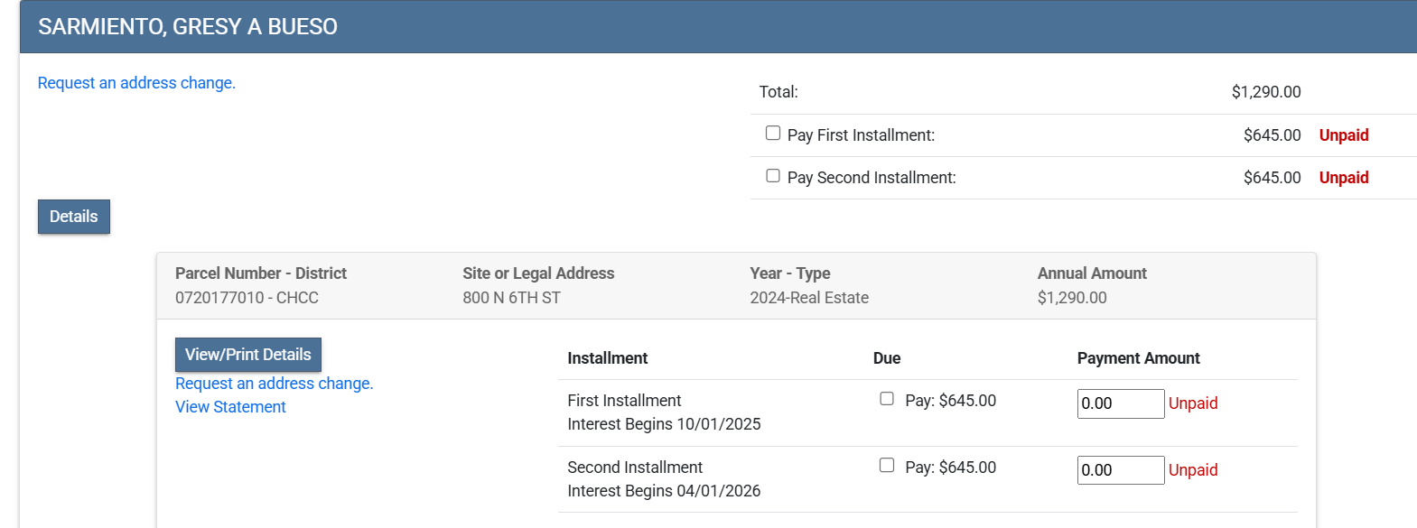1417x528 pixels.
Task: Click the Unpaid status beside Pay First Installment
Action: (x=1343, y=135)
